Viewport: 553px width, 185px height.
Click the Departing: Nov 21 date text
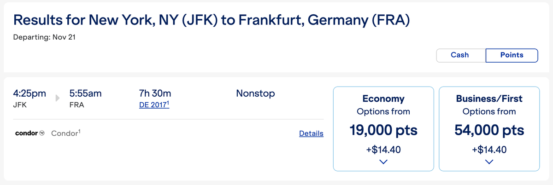click(44, 37)
